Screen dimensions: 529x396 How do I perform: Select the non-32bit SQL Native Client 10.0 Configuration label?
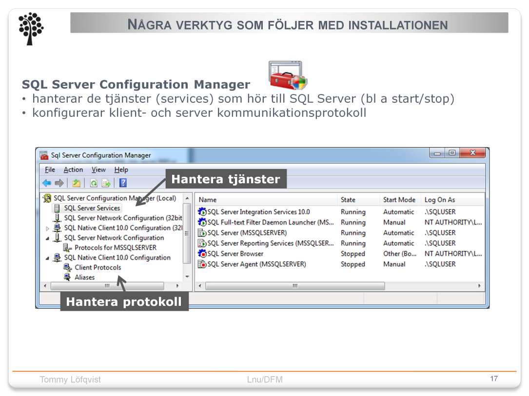pos(118,258)
